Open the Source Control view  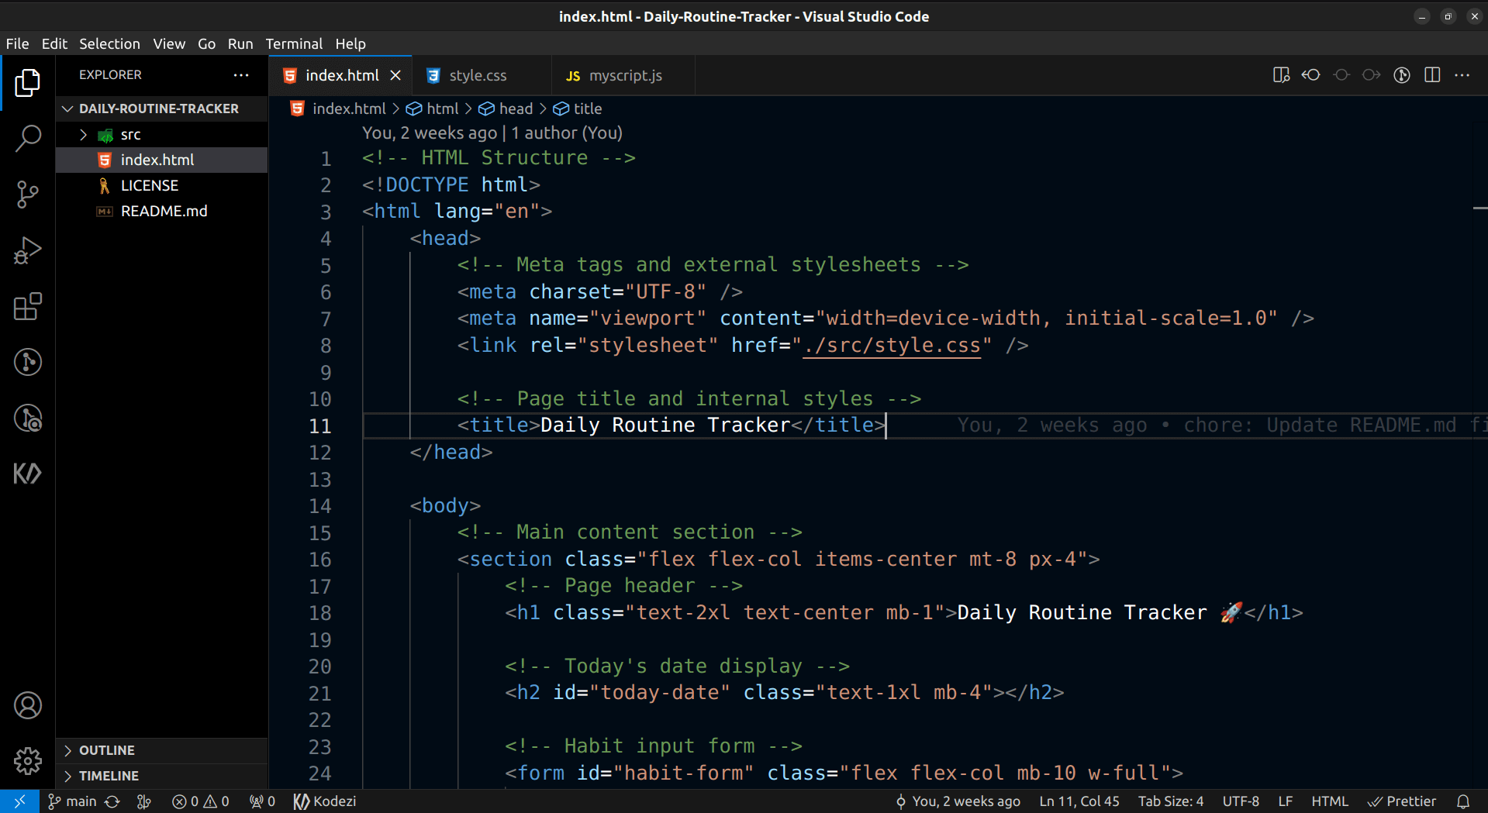(28, 195)
